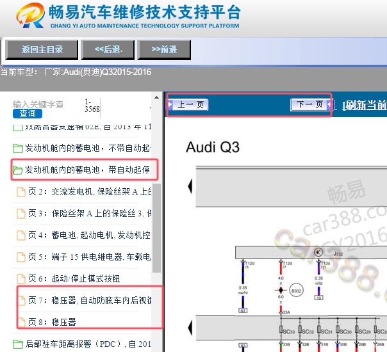Click the upper black left-arrow on the wiring diagram

pos(190,186)
